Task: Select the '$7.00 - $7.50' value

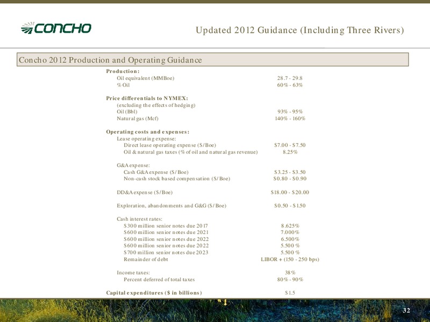Action: click(x=290, y=145)
